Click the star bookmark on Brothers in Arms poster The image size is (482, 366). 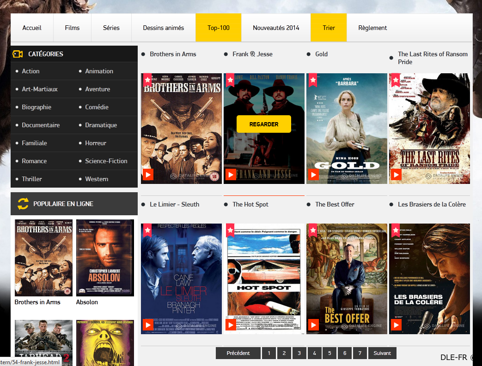click(147, 80)
